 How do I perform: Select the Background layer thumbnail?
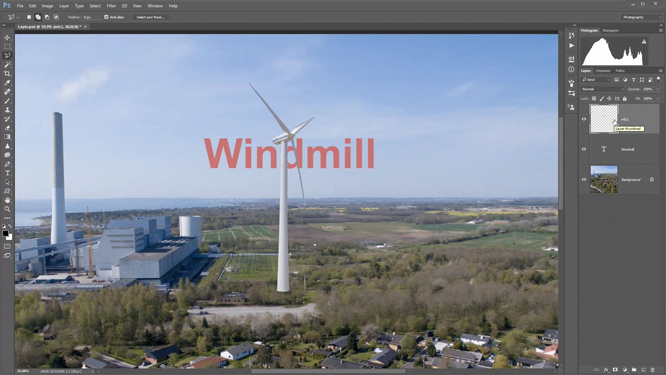[x=603, y=180]
